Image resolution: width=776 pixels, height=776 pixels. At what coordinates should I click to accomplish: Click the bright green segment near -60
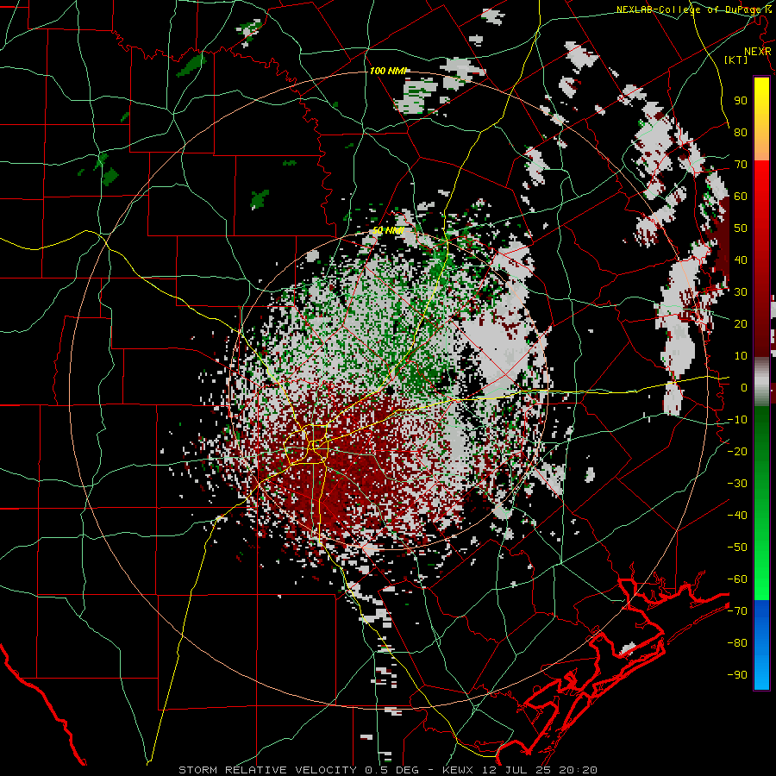click(761, 579)
